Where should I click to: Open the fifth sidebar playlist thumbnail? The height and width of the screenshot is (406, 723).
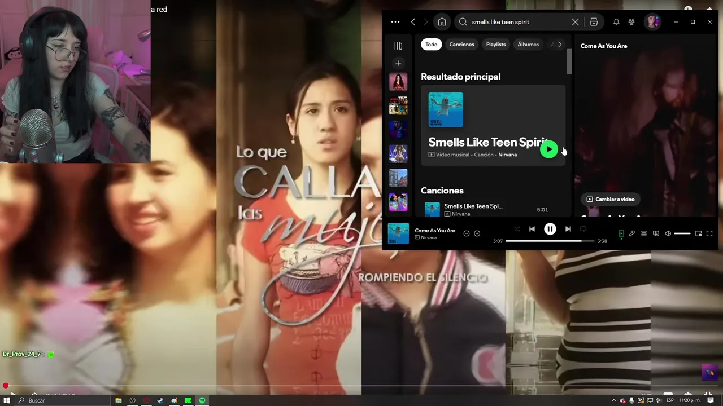(x=398, y=178)
